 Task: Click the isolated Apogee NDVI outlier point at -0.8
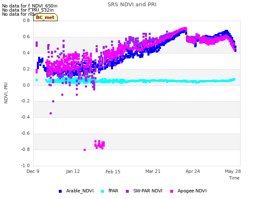click(84, 150)
